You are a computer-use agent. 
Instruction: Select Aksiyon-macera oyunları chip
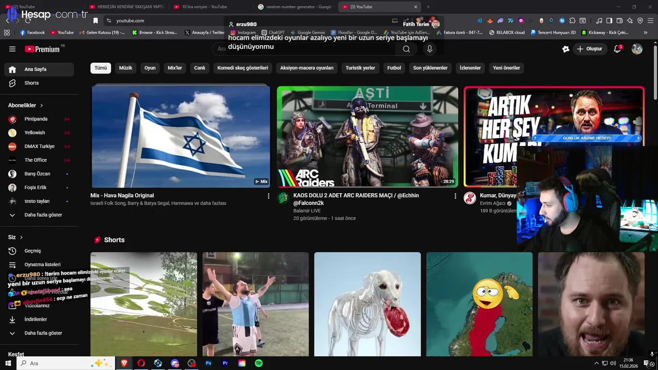pos(307,68)
